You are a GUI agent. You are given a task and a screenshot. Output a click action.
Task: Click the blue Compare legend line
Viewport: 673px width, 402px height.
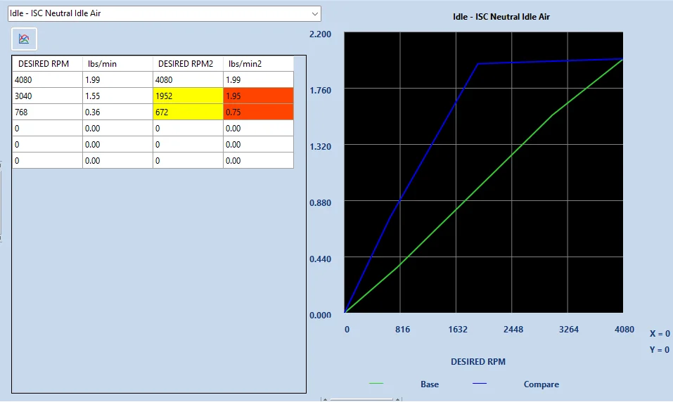tap(480, 384)
